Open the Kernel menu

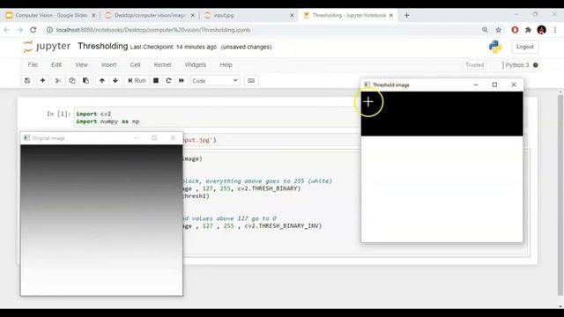(162, 64)
